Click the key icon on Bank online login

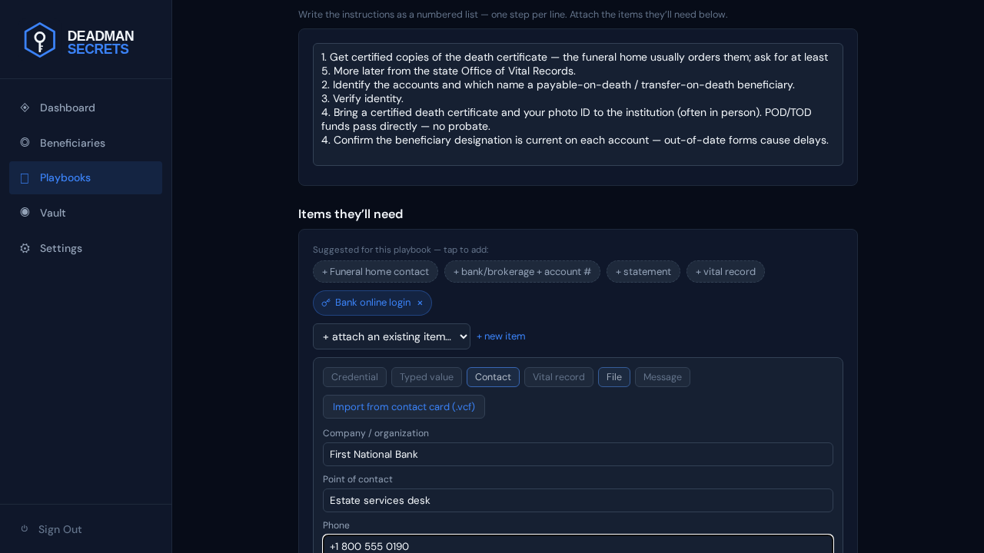click(326, 303)
